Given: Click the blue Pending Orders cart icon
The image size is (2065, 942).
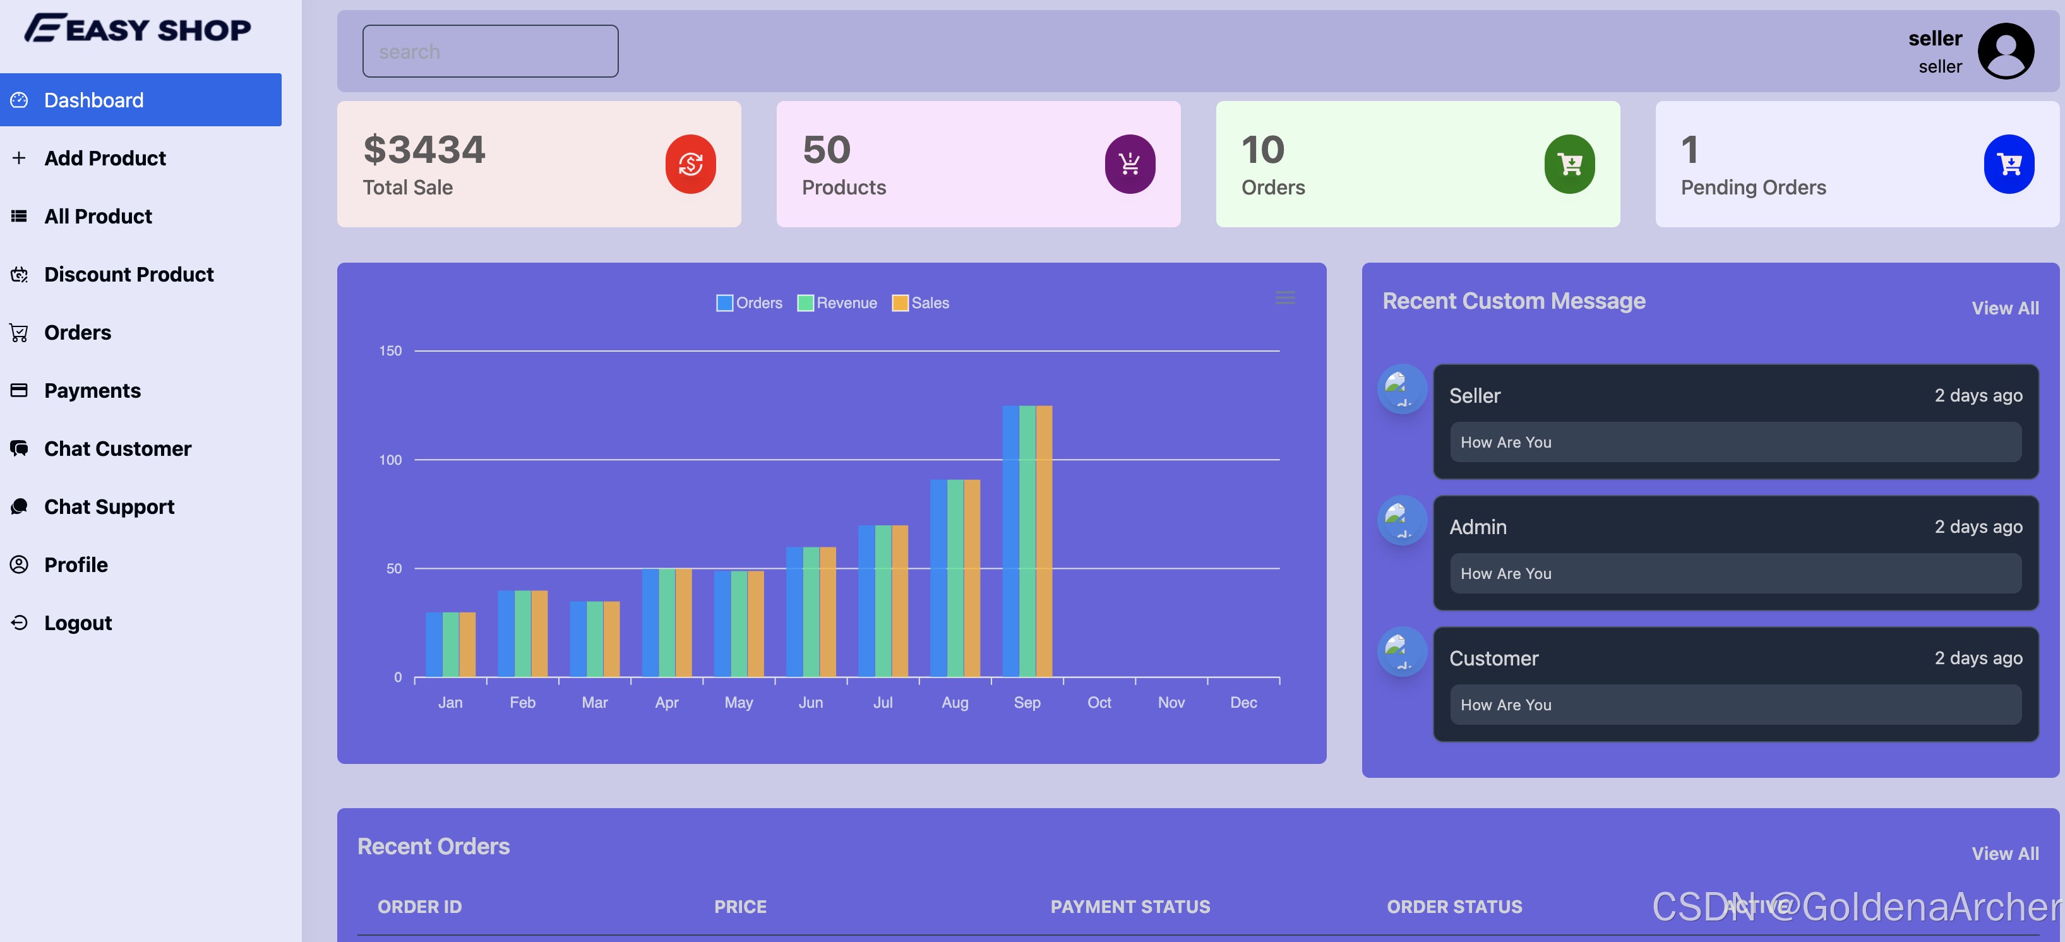Looking at the screenshot, I should click(2008, 164).
